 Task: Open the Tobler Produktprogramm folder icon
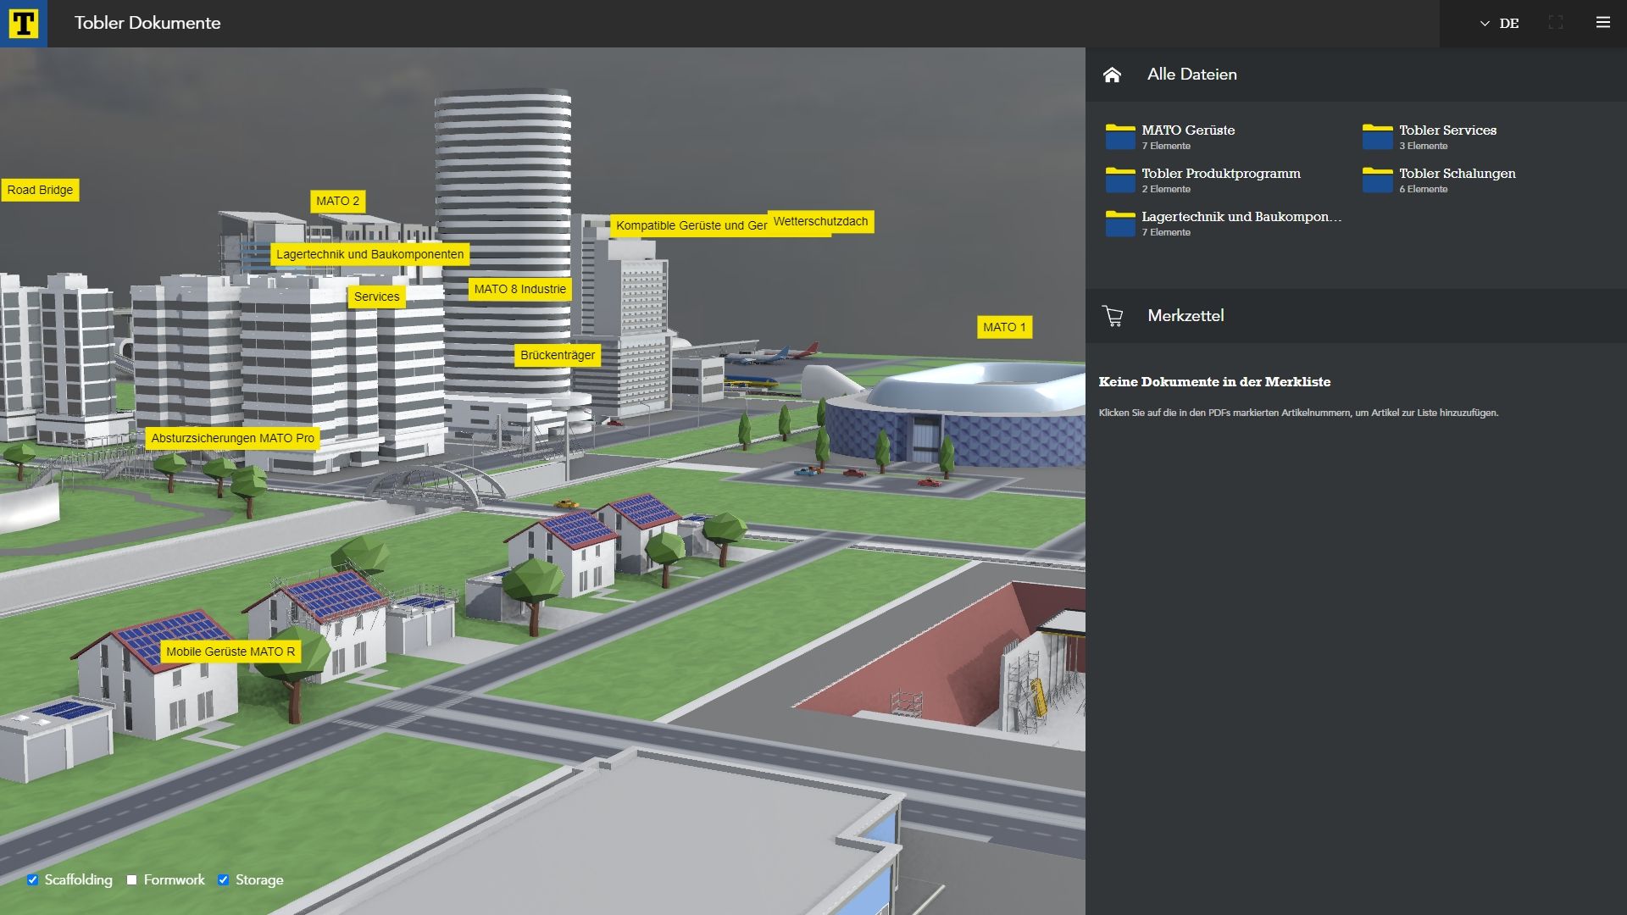(x=1119, y=180)
